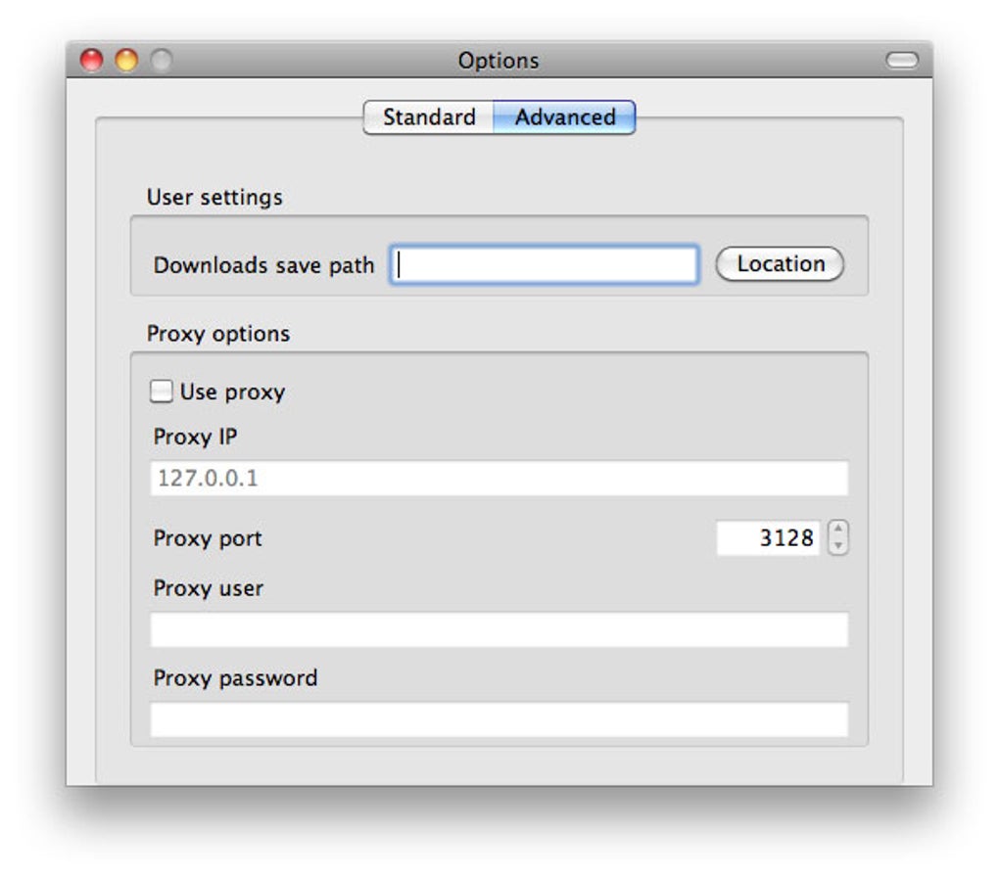Click the Proxy options section heading
999x877 pixels.
[218, 333]
